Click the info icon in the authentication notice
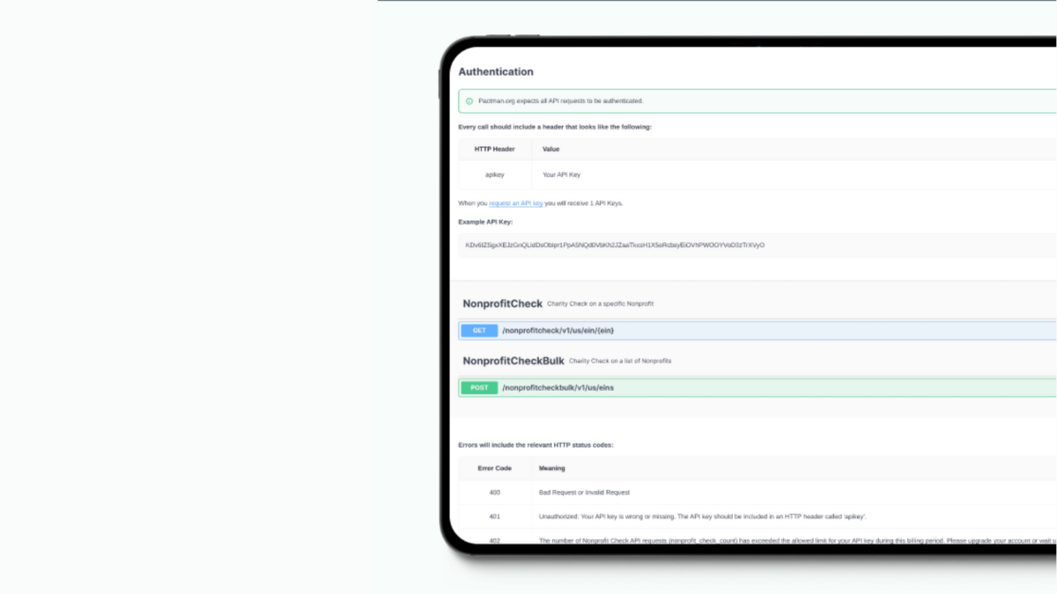This screenshot has height=594, width=1057. (469, 101)
